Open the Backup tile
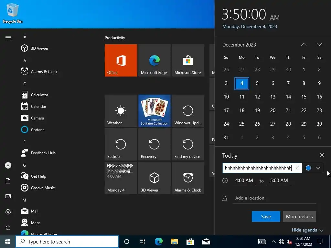331x248 pixels. point(121,144)
